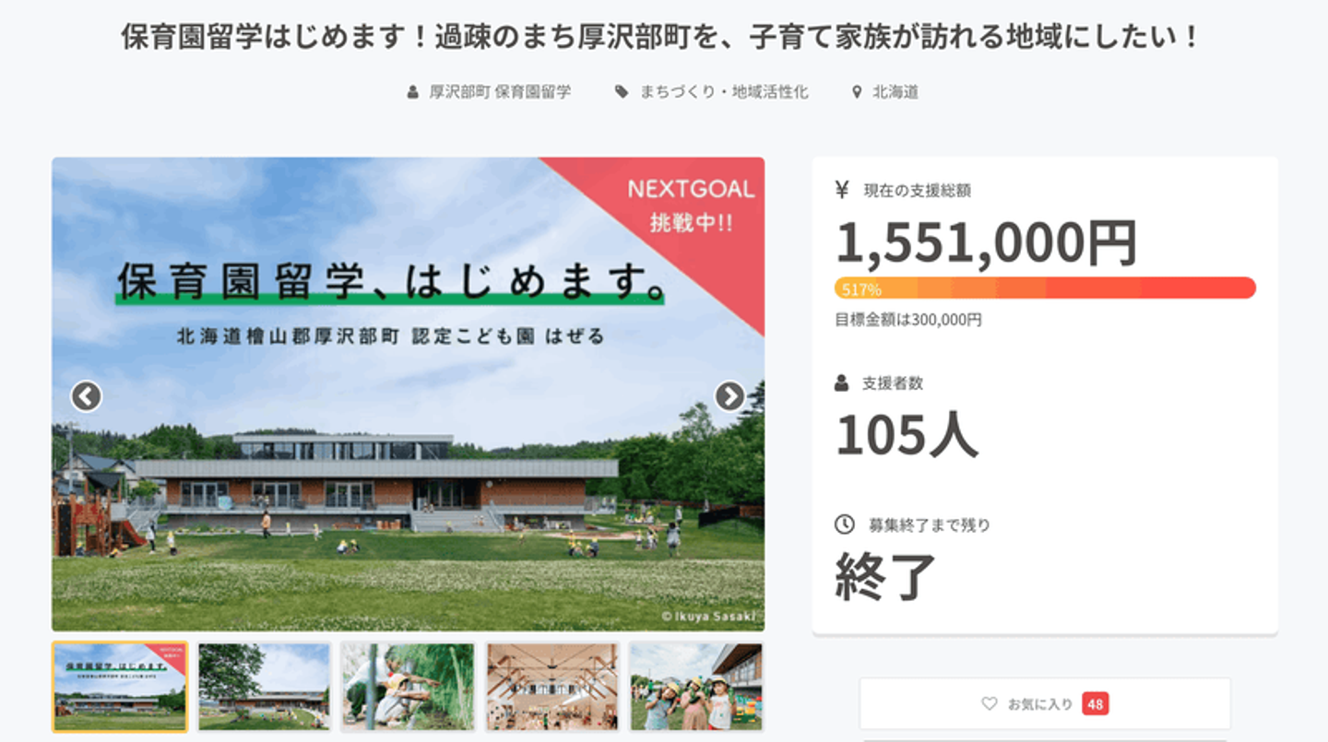1328x742 pixels.
Task: Select the fourth thumbnail of wooden interior
Action: 551,687
